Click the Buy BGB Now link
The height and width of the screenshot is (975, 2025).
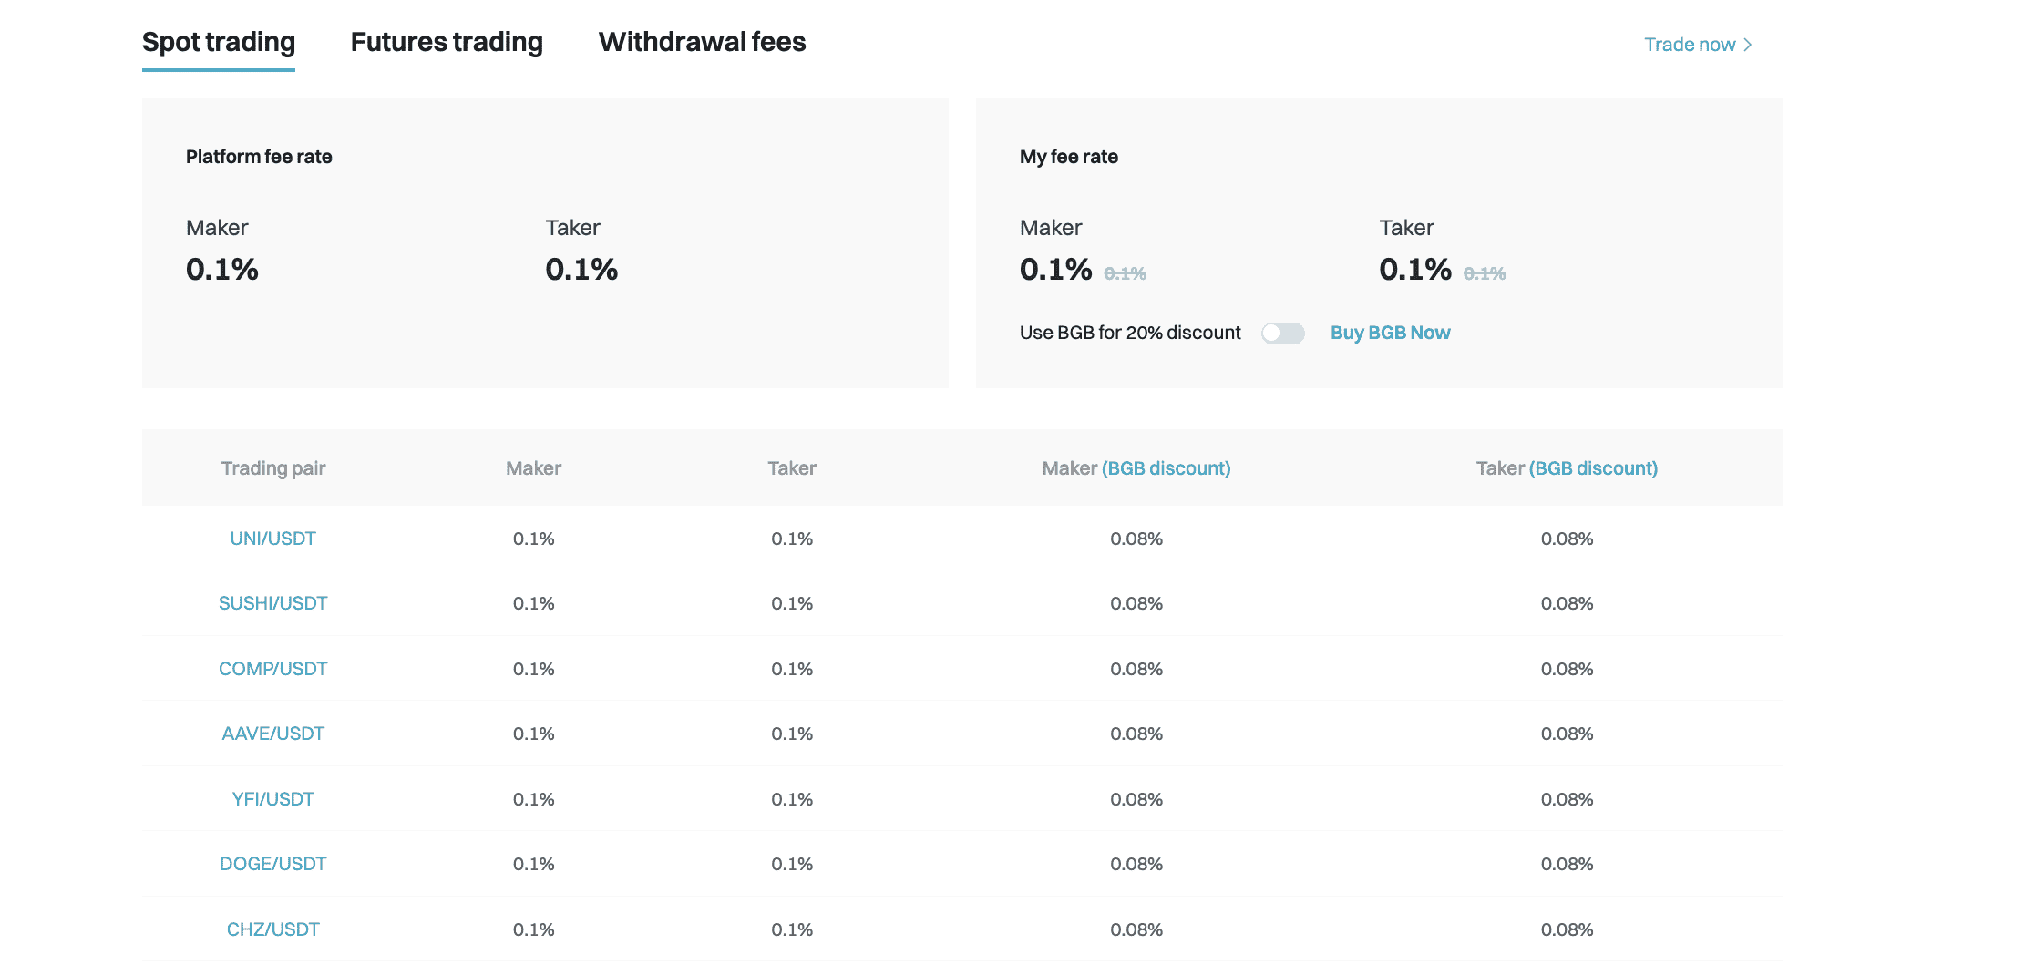pyautogui.click(x=1390, y=333)
